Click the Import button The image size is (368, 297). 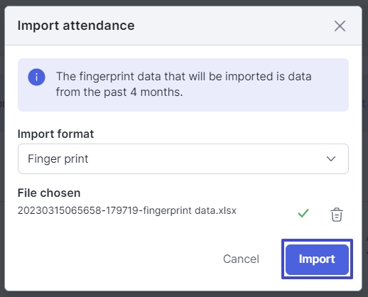coord(317,259)
